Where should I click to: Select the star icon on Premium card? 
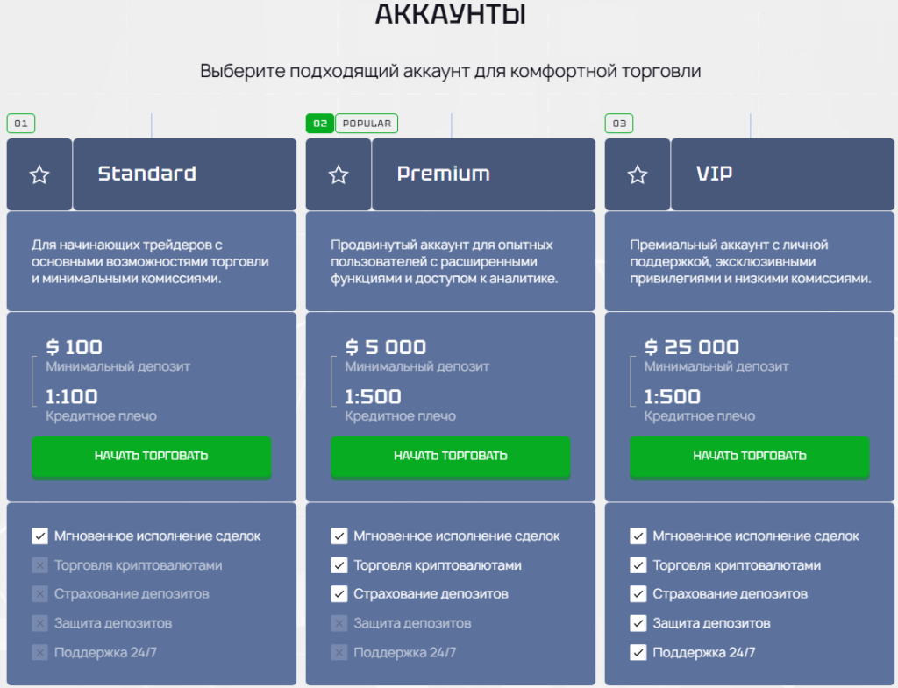point(338,174)
